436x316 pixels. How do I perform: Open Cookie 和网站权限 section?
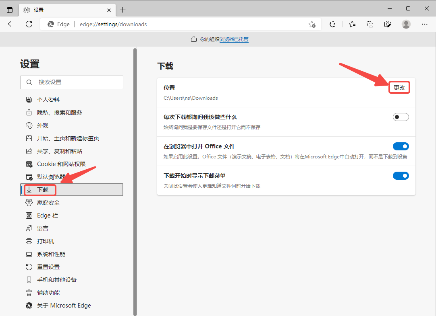coord(72,164)
